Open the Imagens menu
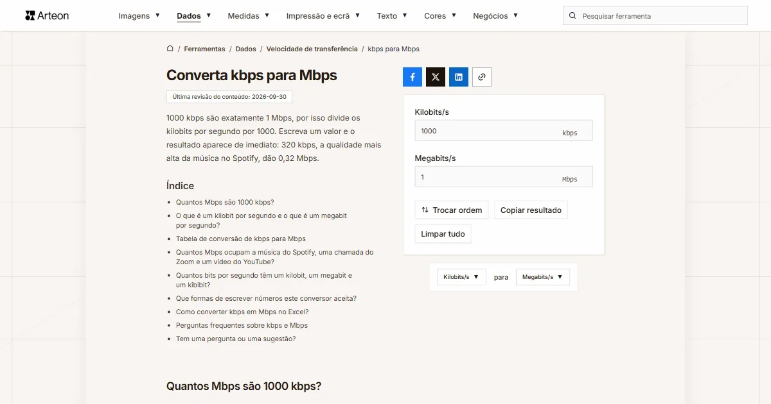The height and width of the screenshot is (404, 771). [139, 15]
